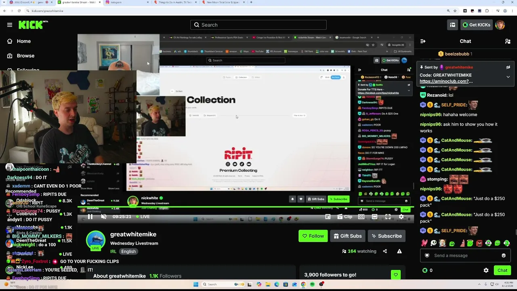Send message with green Chat button
This screenshot has width=517, height=291.
coord(502,270)
